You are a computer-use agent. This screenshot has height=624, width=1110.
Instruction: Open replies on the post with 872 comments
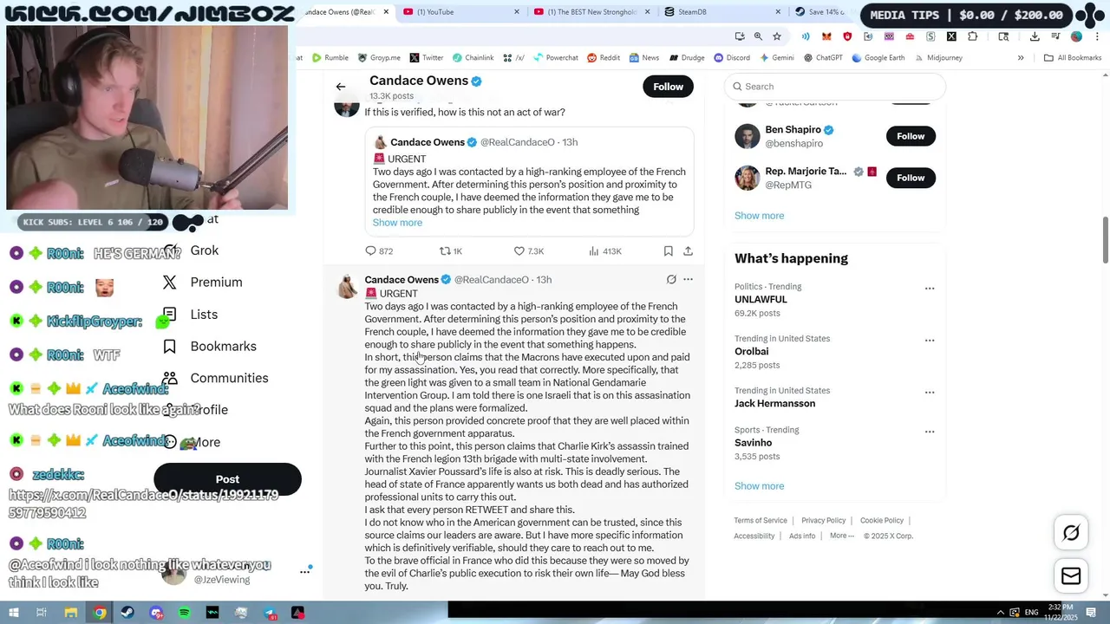(x=379, y=251)
